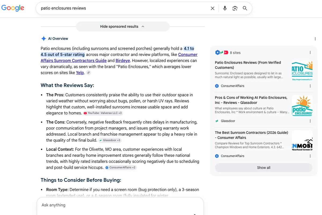Open ConsumerAffairs +2 source chip
The height and width of the screenshot is (215, 322).
121,167
